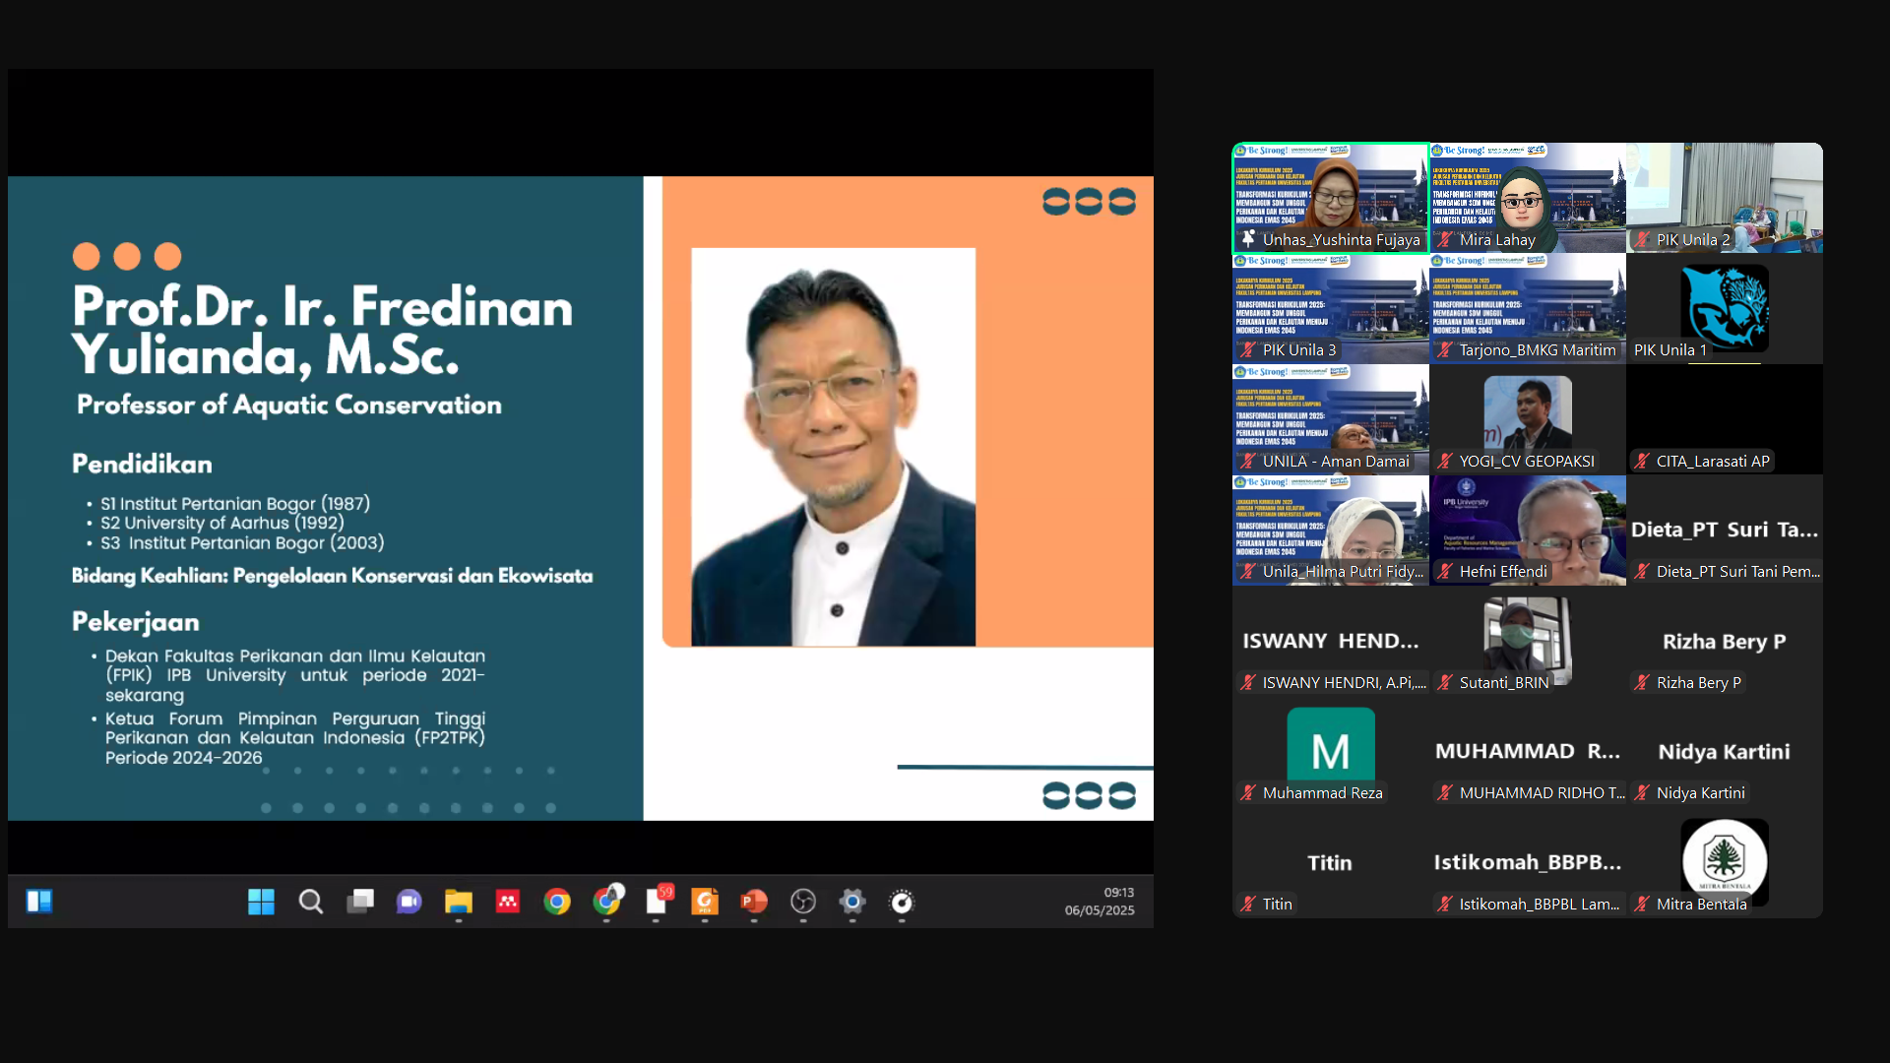Click muted mic icon on Nidya Kartini

click(x=1642, y=793)
